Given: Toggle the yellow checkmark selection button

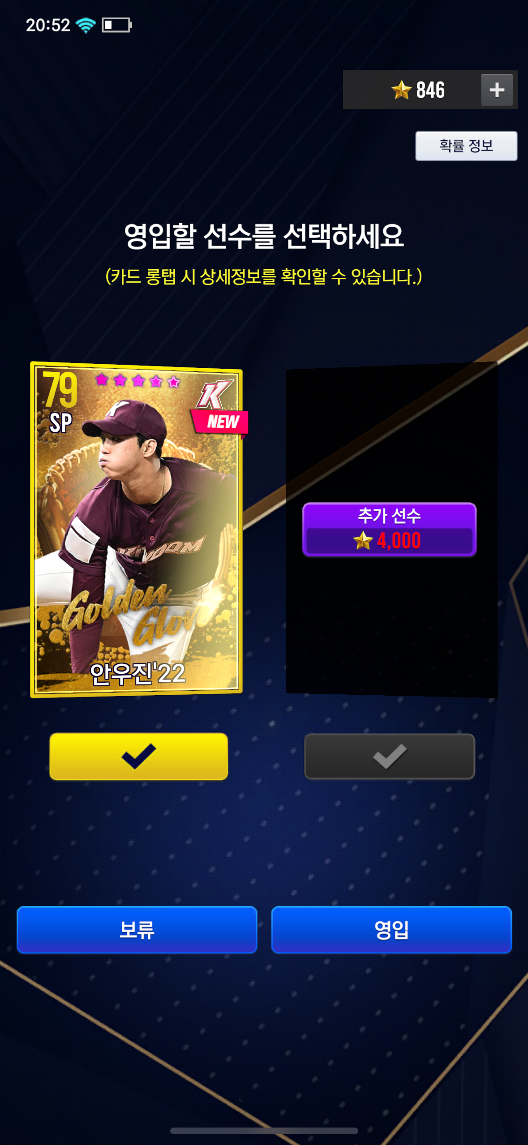Looking at the screenshot, I should click(138, 756).
